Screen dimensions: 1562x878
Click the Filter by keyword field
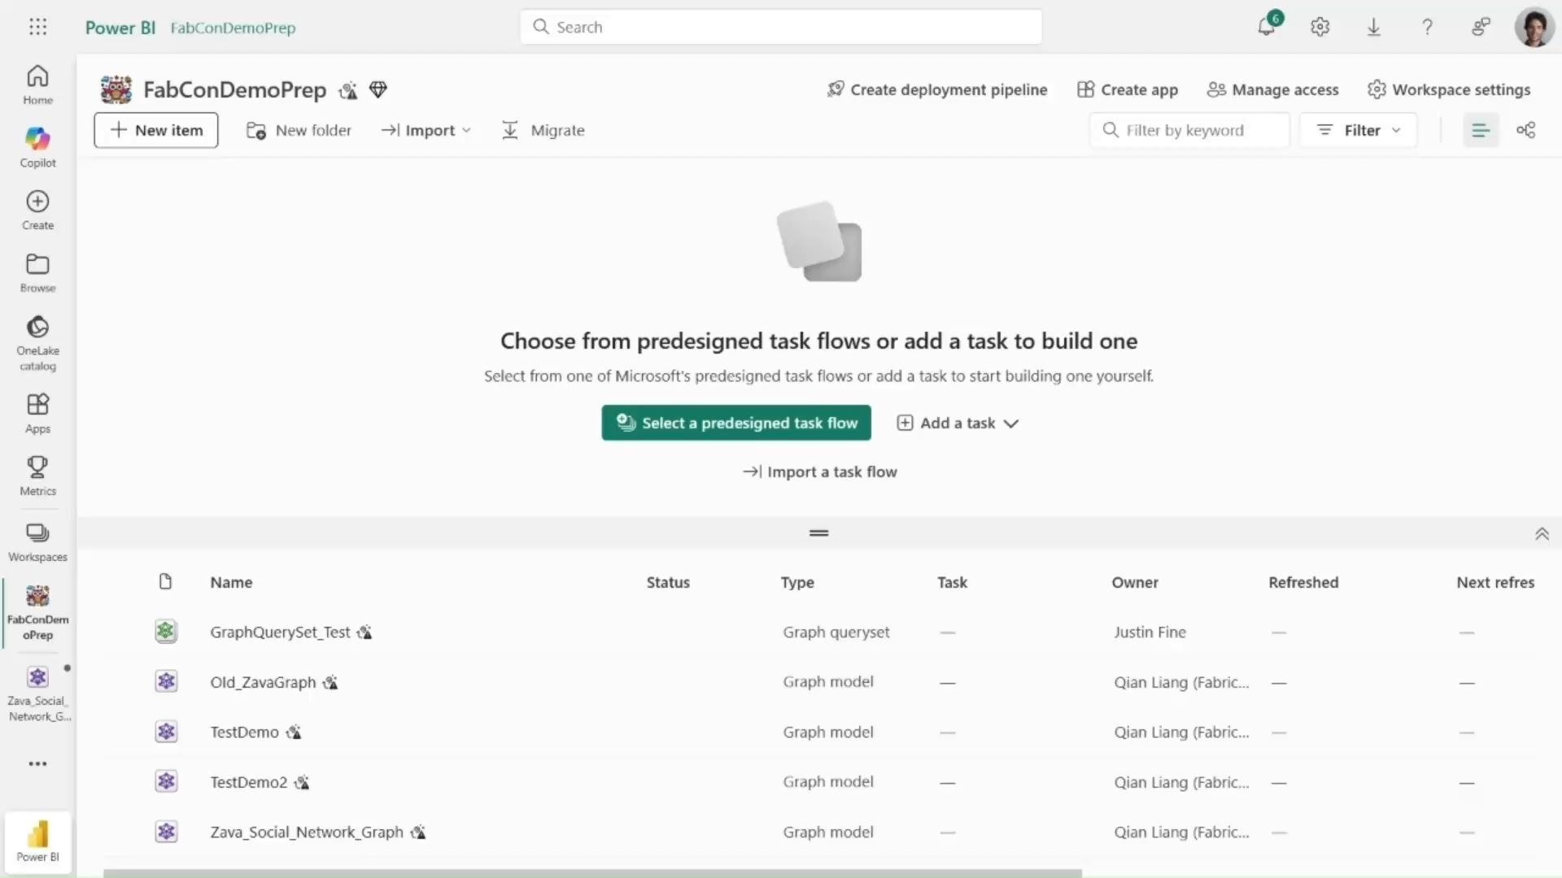(x=1196, y=130)
